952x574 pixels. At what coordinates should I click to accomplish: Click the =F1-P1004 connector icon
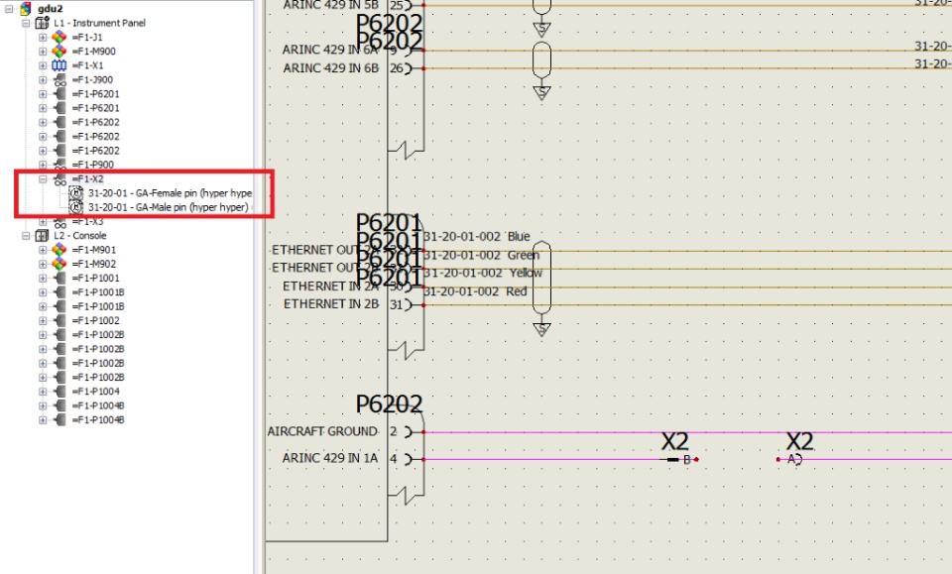pos(59,392)
